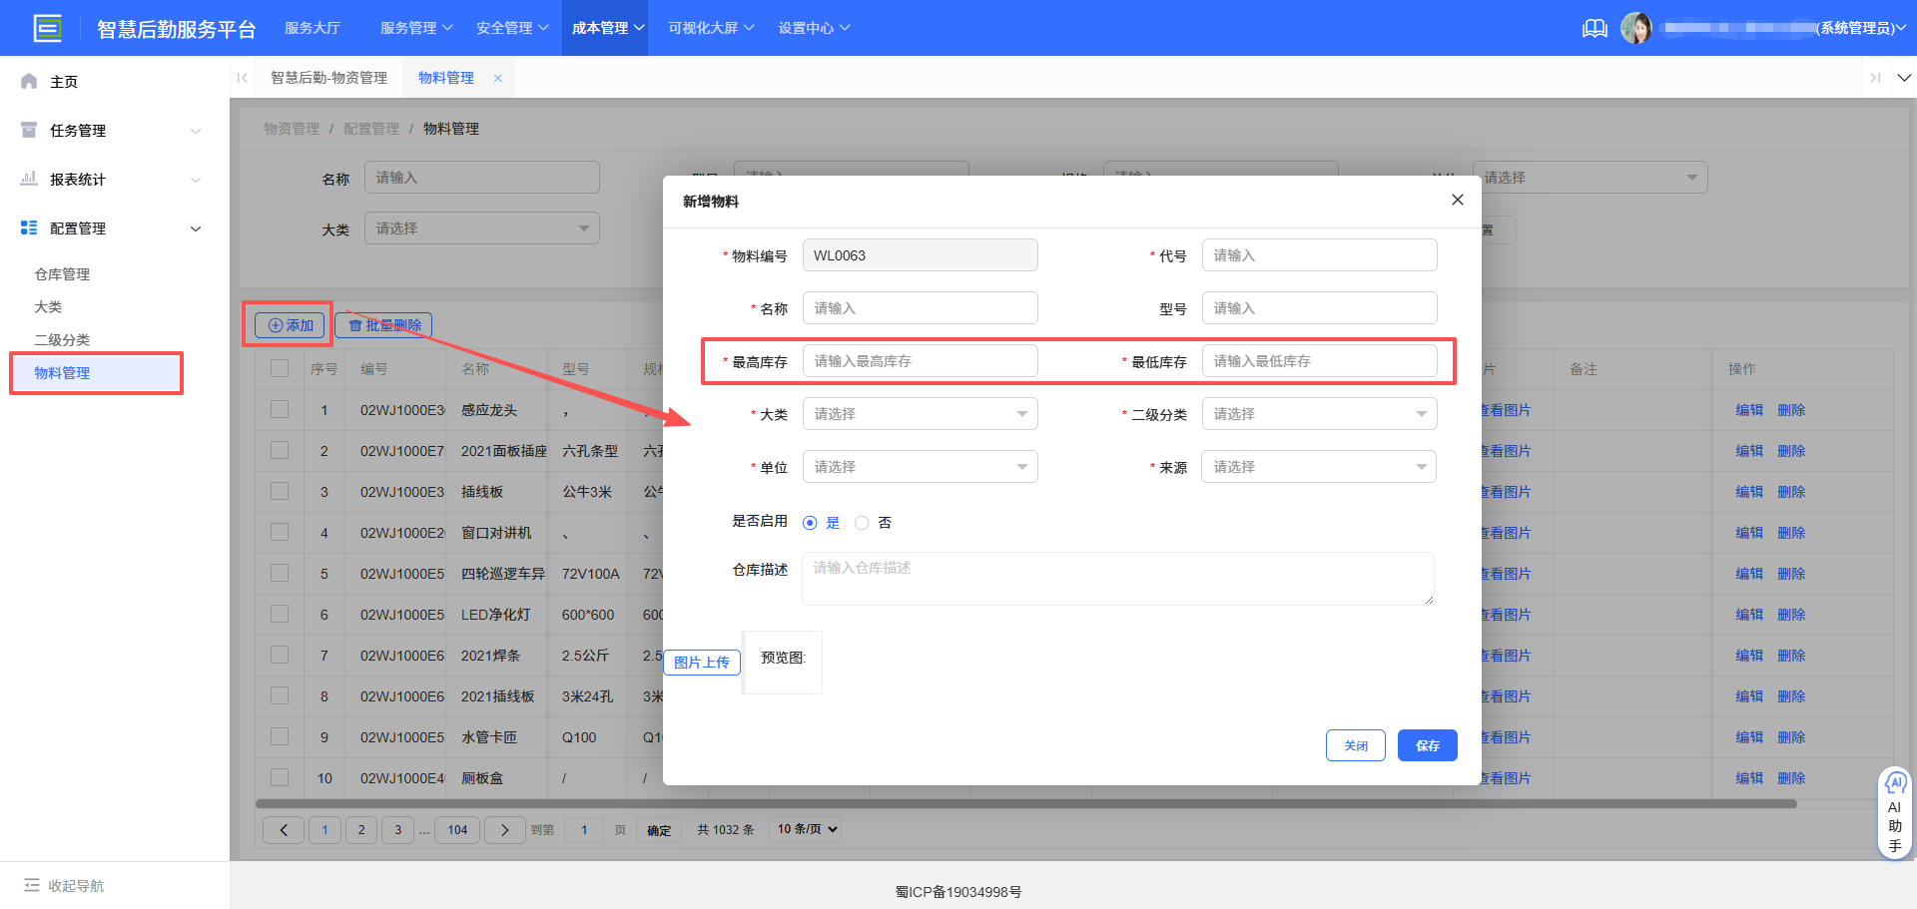The height and width of the screenshot is (909, 1917).
Task: Click the 添加 button with plus icon
Action: coord(289,324)
